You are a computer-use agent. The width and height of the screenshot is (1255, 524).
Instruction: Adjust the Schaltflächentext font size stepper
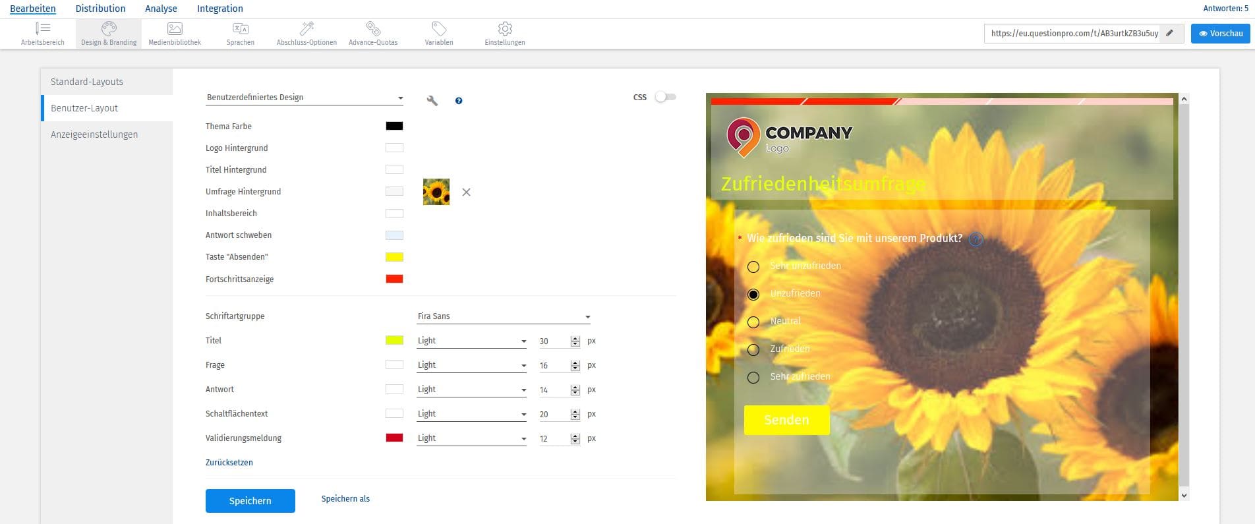click(x=575, y=415)
